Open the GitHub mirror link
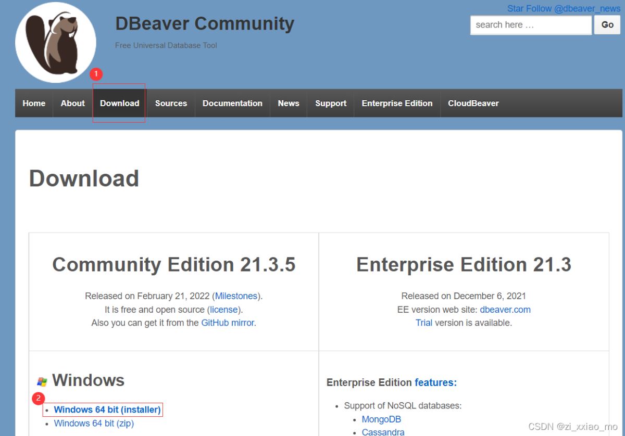The image size is (625, 436). click(x=228, y=323)
